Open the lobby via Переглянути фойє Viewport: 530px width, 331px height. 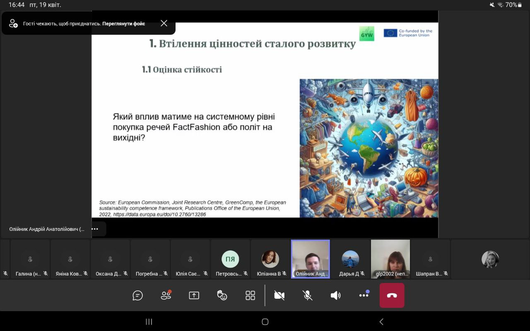click(124, 24)
